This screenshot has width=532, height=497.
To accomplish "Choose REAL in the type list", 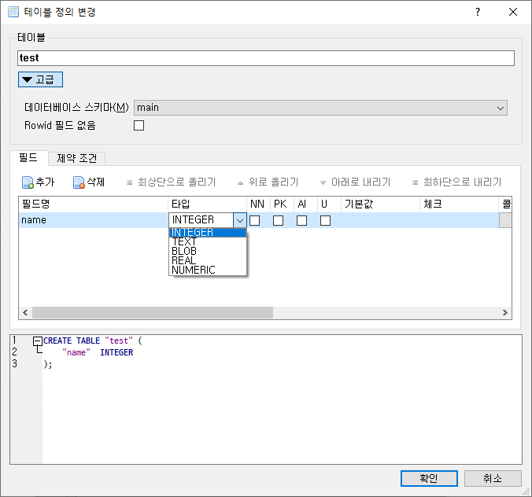I will point(208,261).
